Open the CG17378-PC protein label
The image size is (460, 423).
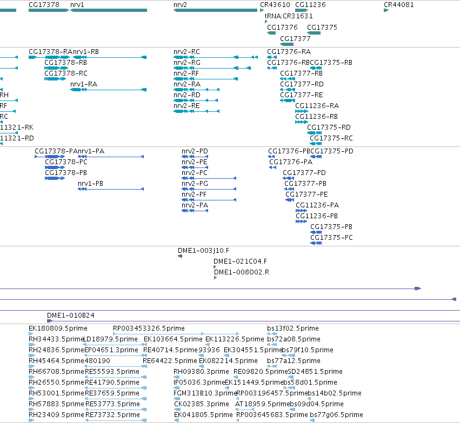click(66, 162)
